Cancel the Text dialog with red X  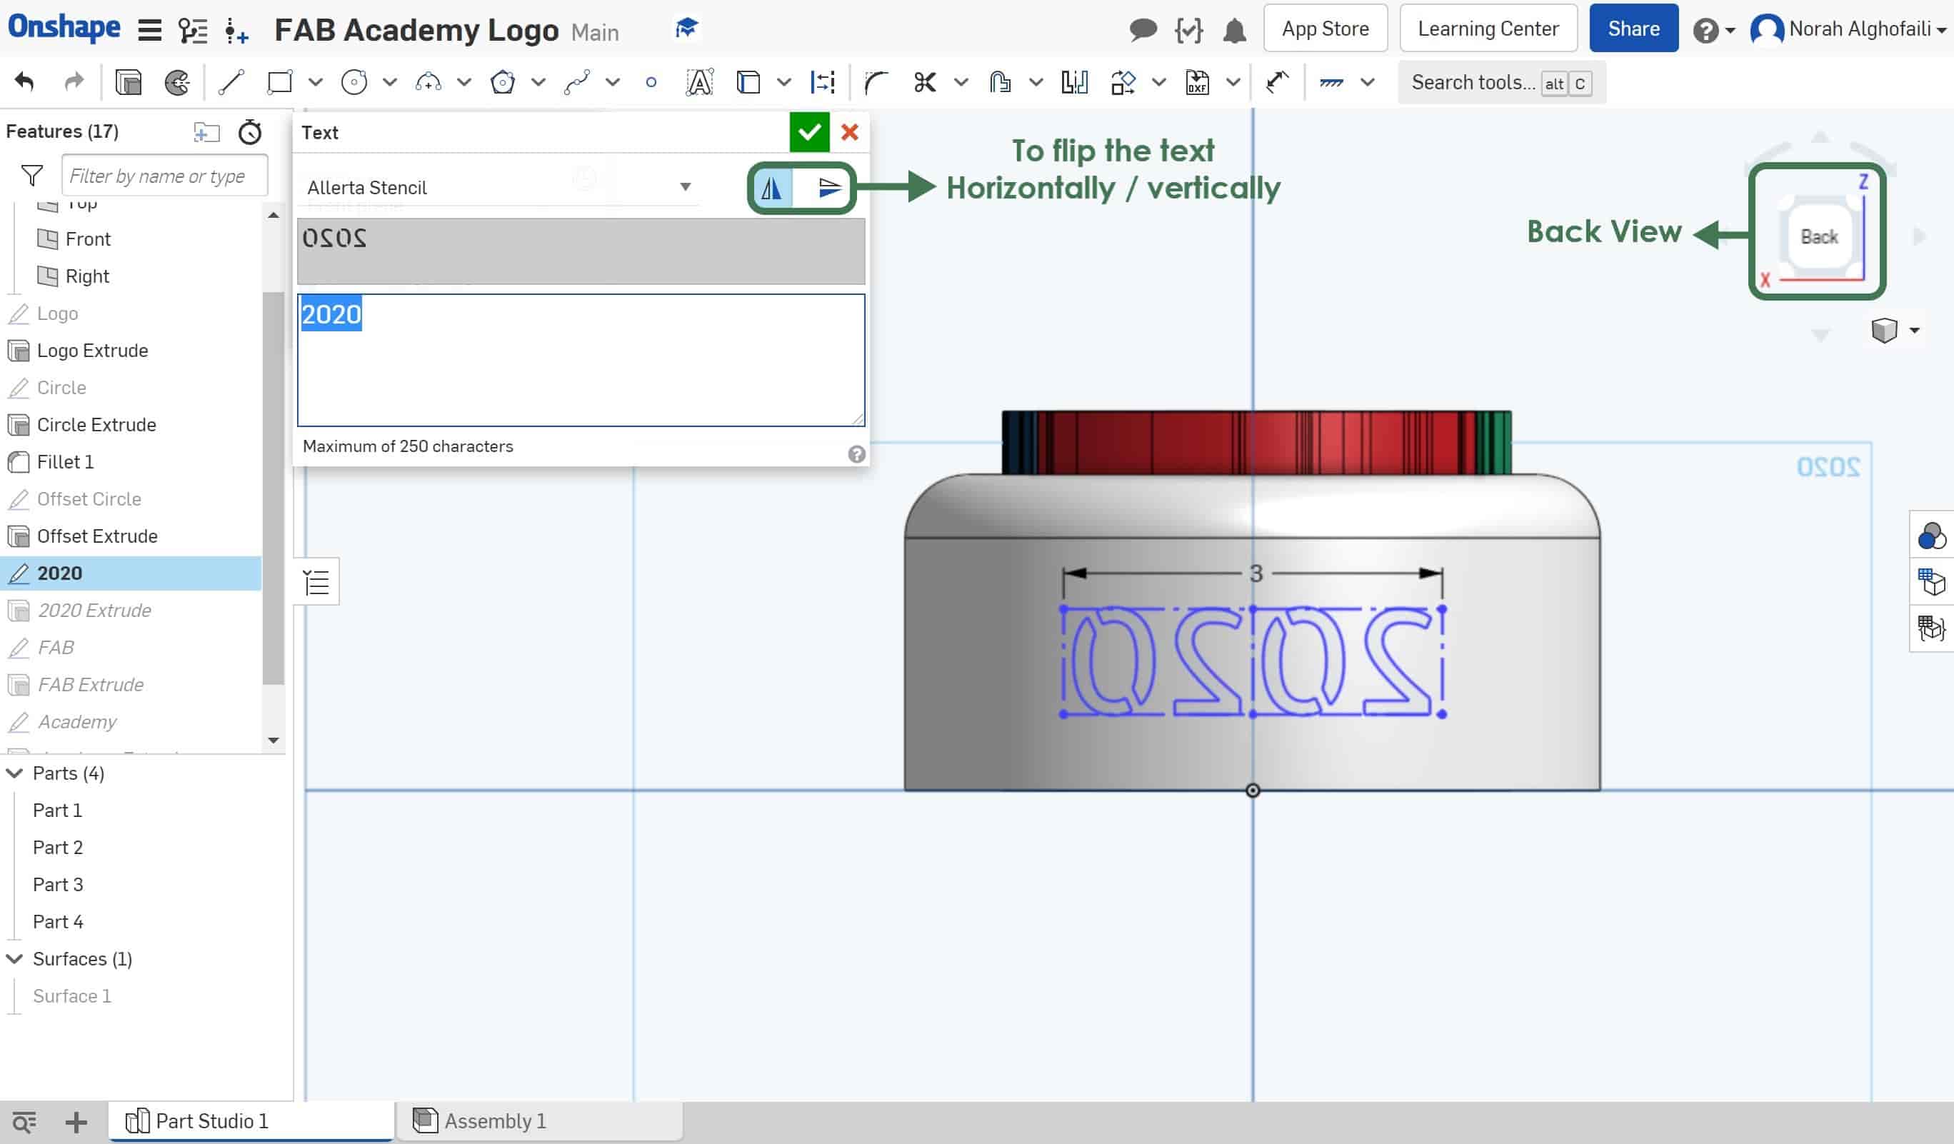pos(850,132)
